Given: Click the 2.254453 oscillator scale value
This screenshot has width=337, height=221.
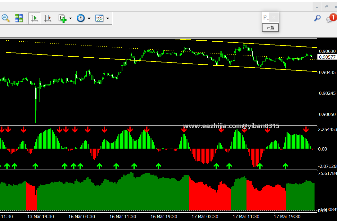Looking at the screenshot, I should 327,129.
